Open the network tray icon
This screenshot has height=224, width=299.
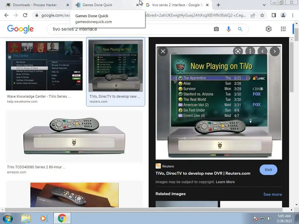(x=263, y=218)
